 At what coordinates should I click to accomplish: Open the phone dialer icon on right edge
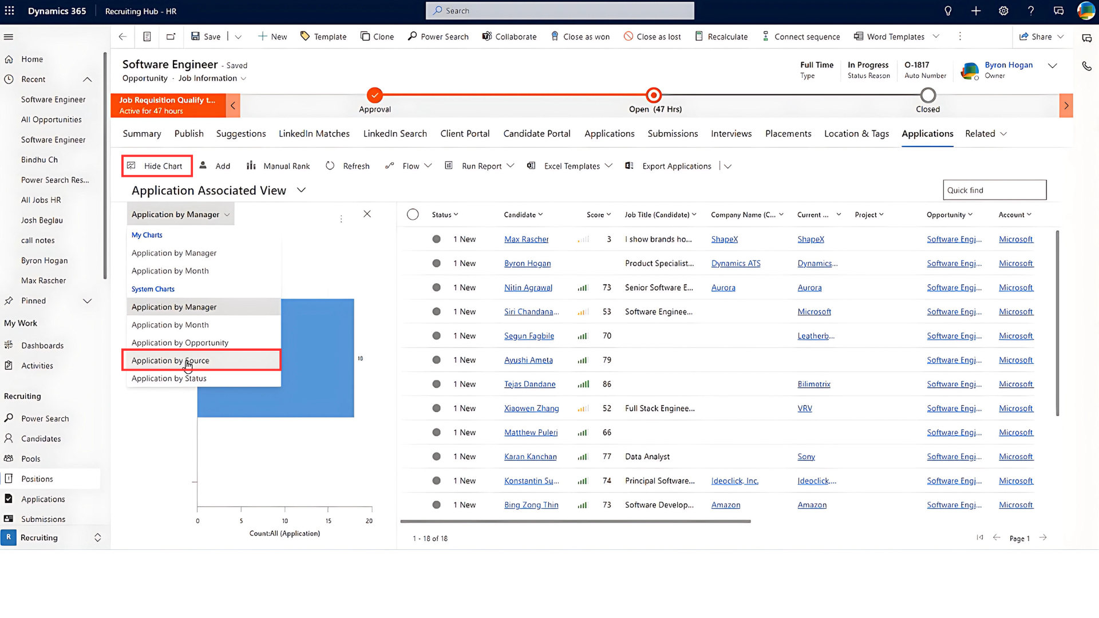pos(1087,66)
